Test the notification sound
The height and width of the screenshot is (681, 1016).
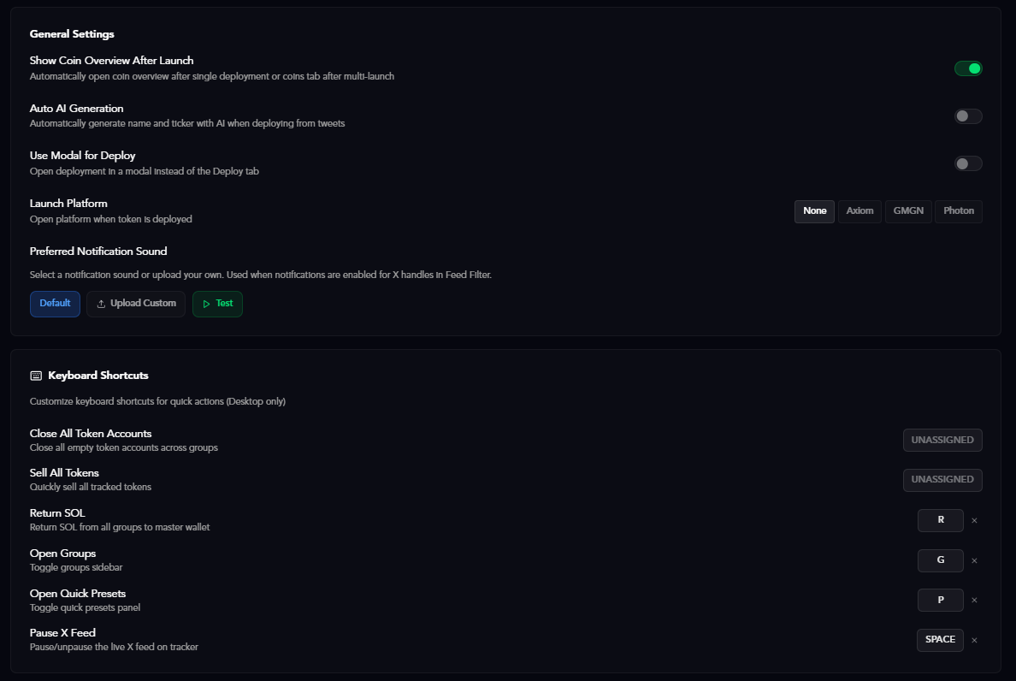coord(217,303)
